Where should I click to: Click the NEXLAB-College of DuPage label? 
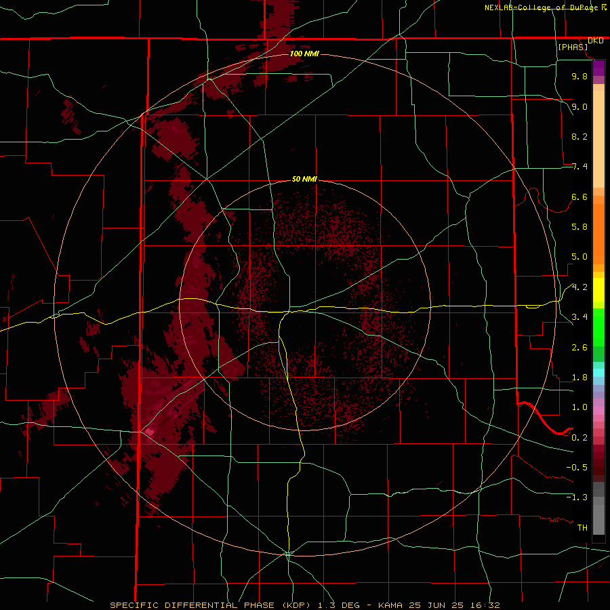541,7
